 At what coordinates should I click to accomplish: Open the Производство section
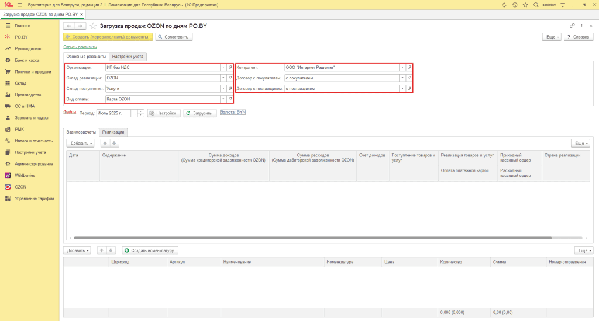tap(28, 95)
